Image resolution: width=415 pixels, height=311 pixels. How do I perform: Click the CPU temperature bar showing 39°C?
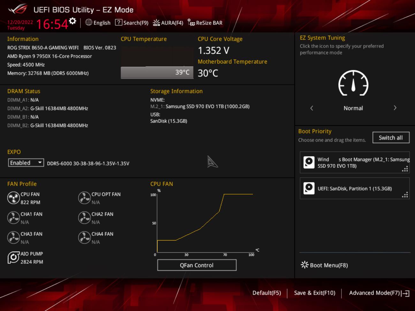coord(157,72)
